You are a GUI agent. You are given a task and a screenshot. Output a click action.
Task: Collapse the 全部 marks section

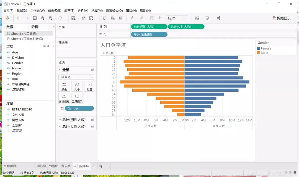[x=60, y=70]
